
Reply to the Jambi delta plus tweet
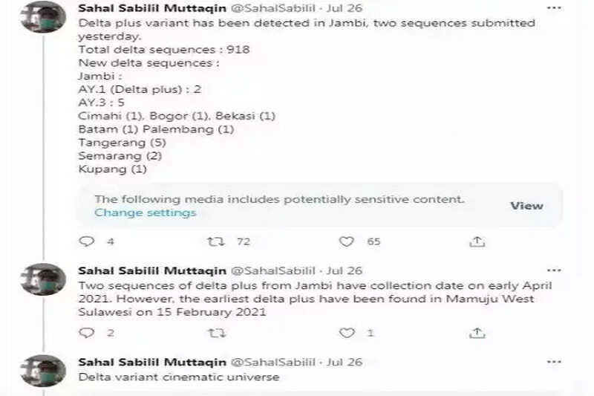[x=87, y=241]
